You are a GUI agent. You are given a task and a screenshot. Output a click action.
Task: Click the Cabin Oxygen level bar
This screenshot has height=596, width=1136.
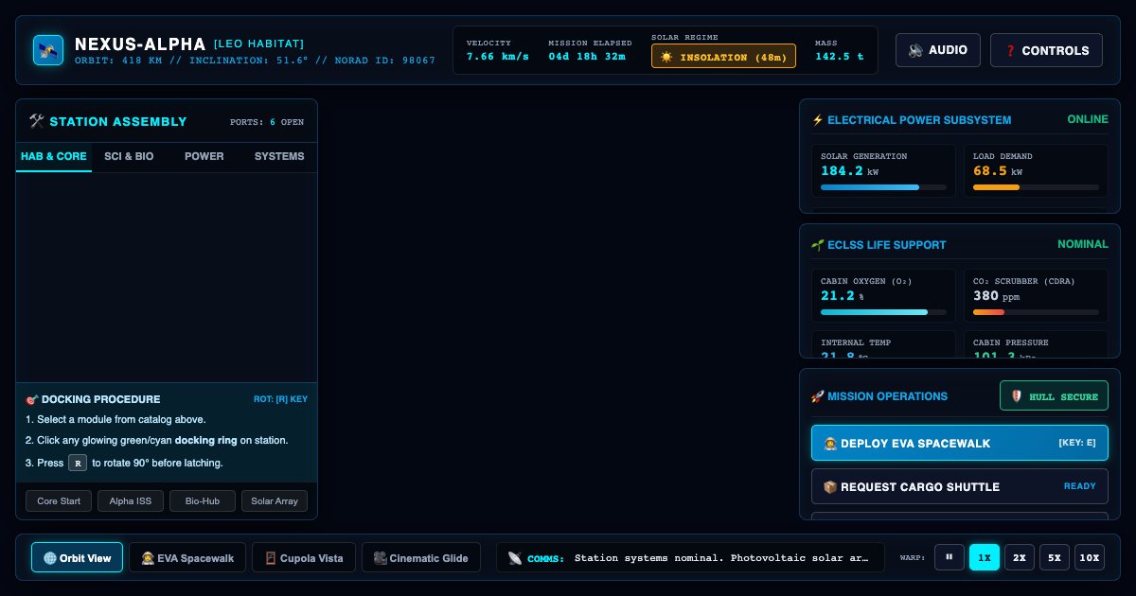click(883, 312)
